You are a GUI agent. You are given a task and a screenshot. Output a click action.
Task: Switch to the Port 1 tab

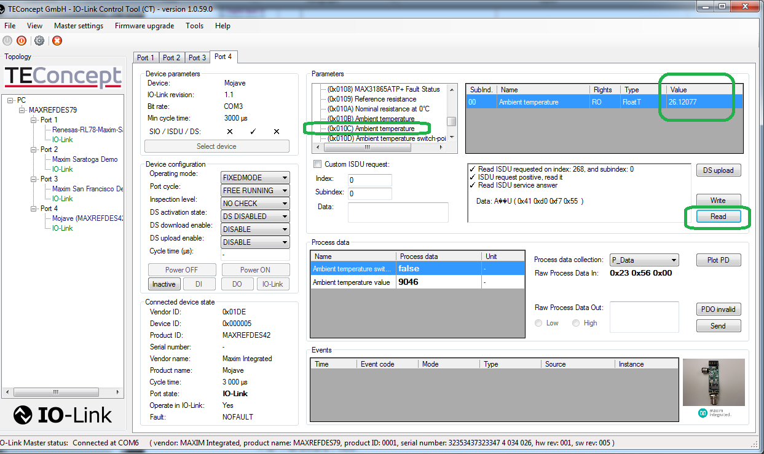click(x=146, y=58)
